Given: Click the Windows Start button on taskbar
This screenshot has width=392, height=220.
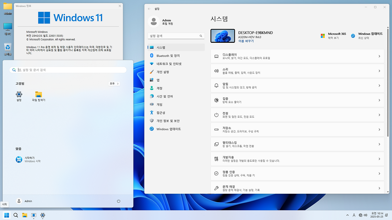Looking at the screenshot, I should pyautogui.click(x=6, y=215).
